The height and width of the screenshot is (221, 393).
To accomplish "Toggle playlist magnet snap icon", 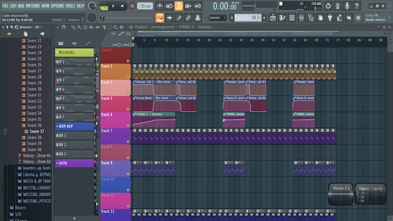I will [x=64, y=27].
